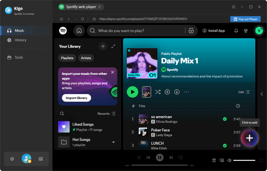Click the Import library button

pyautogui.click(x=76, y=98)
